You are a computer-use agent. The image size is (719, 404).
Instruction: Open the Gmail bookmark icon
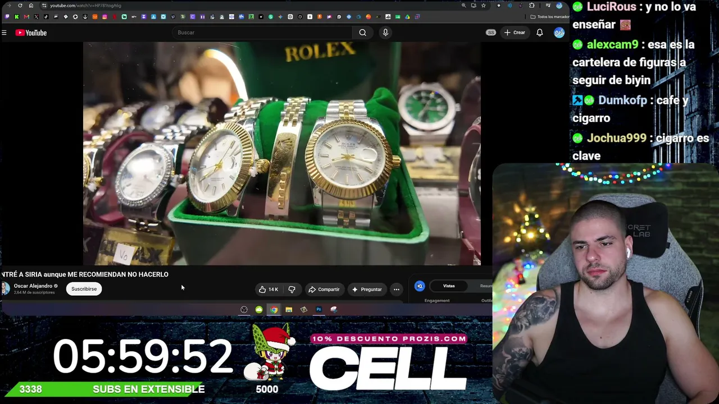[26, 17]
